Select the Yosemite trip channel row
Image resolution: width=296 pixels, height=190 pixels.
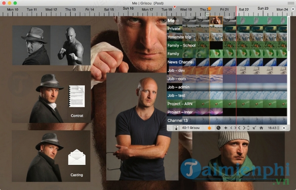click(x=227, y=37)
